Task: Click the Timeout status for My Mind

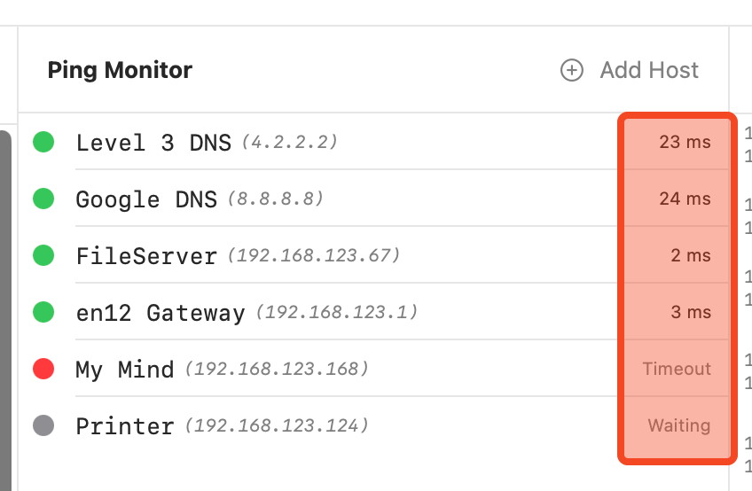Action: point(677,369)
